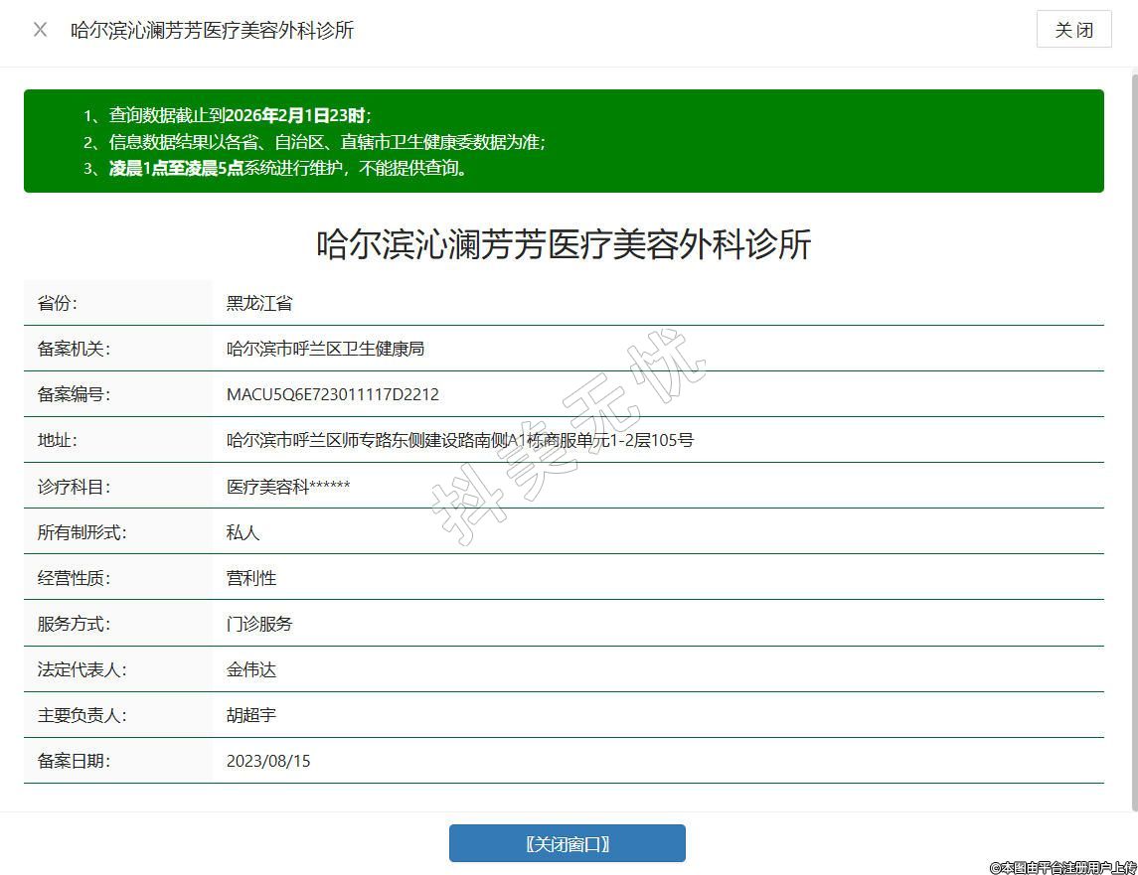1138x875 pixels.
Task: Click the ownership value 私人
Action: (x=243, y=532)
